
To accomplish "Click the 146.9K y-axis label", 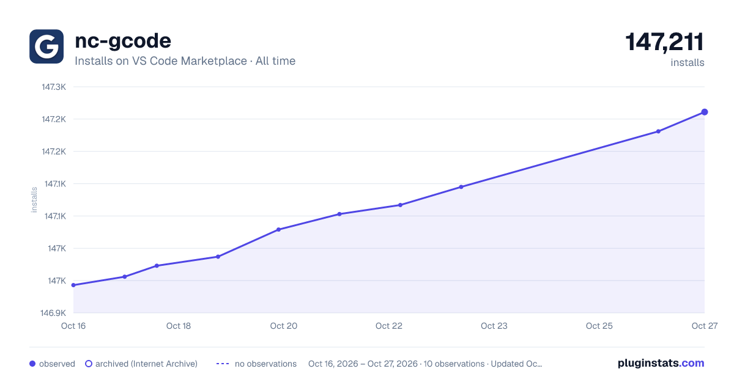I will click(x=54, y=313).
